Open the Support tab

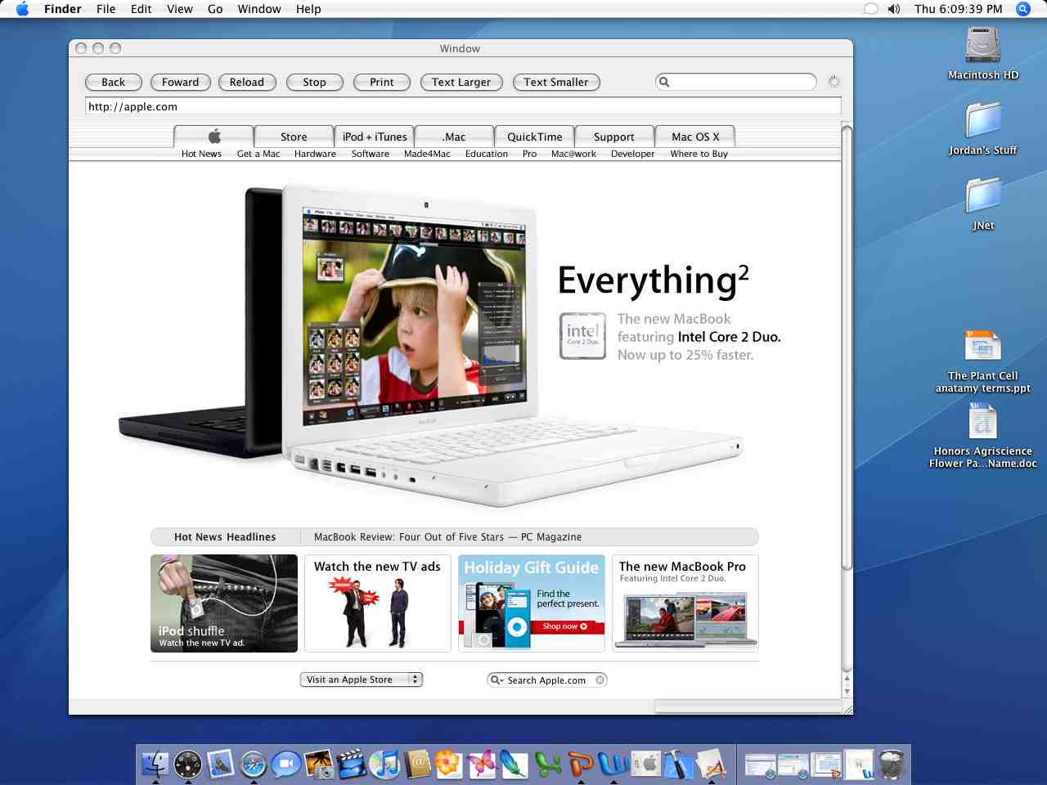(x=613, y=137)
